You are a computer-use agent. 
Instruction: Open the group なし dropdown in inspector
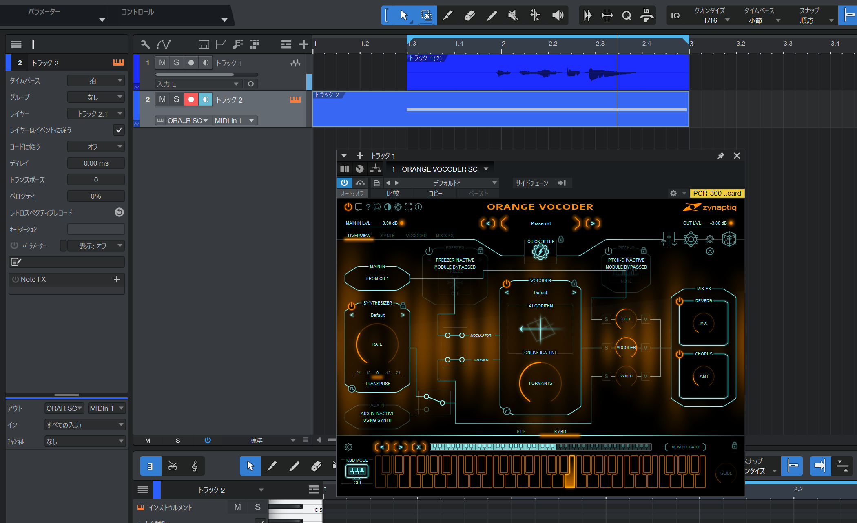96,97
